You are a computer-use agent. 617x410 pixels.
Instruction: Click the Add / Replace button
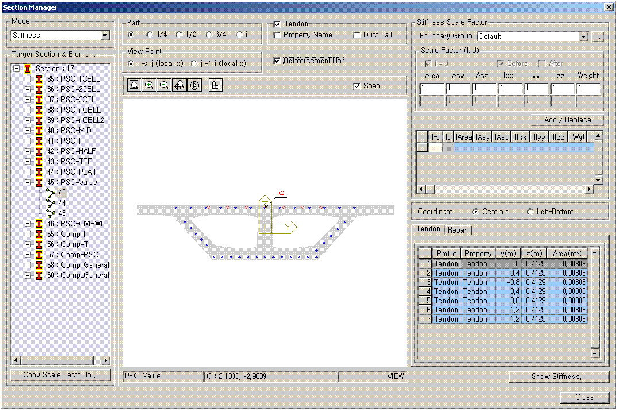(567, 119)
